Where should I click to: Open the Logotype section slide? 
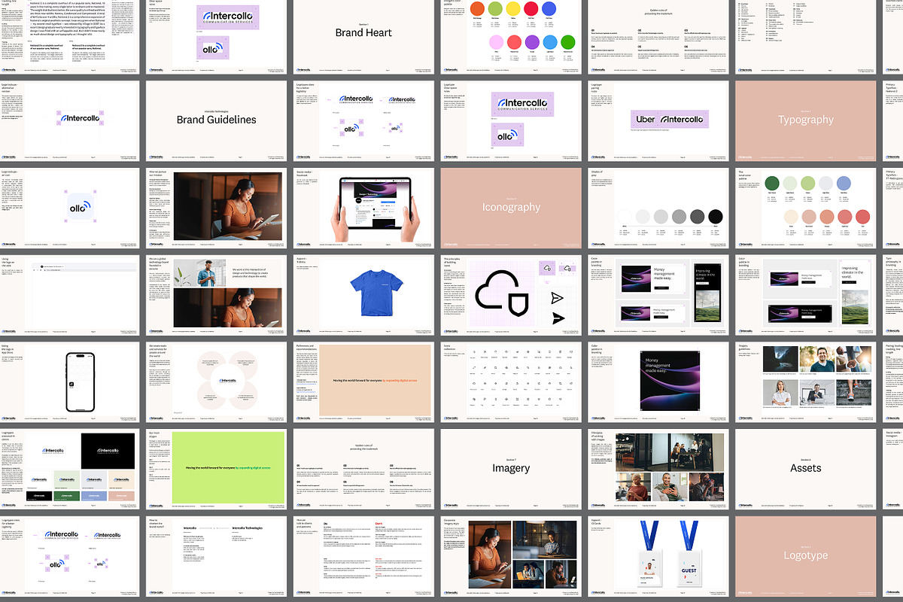coord(806,555)
